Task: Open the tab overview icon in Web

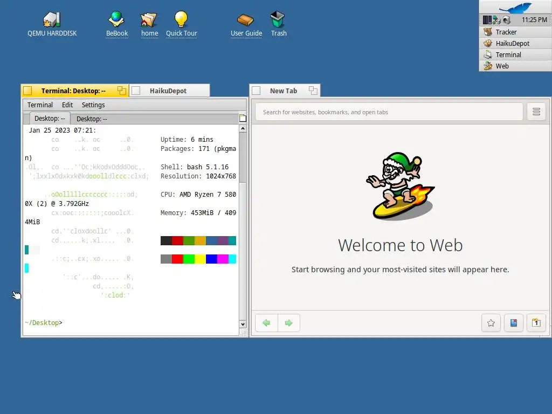Action: point(536,323)
